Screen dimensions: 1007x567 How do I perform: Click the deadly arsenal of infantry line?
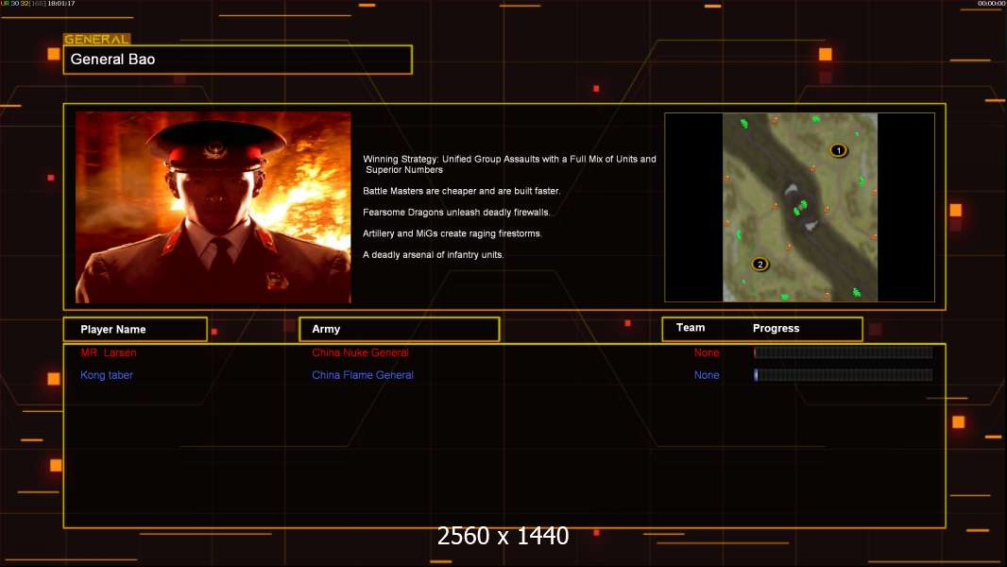coord(434,254)
